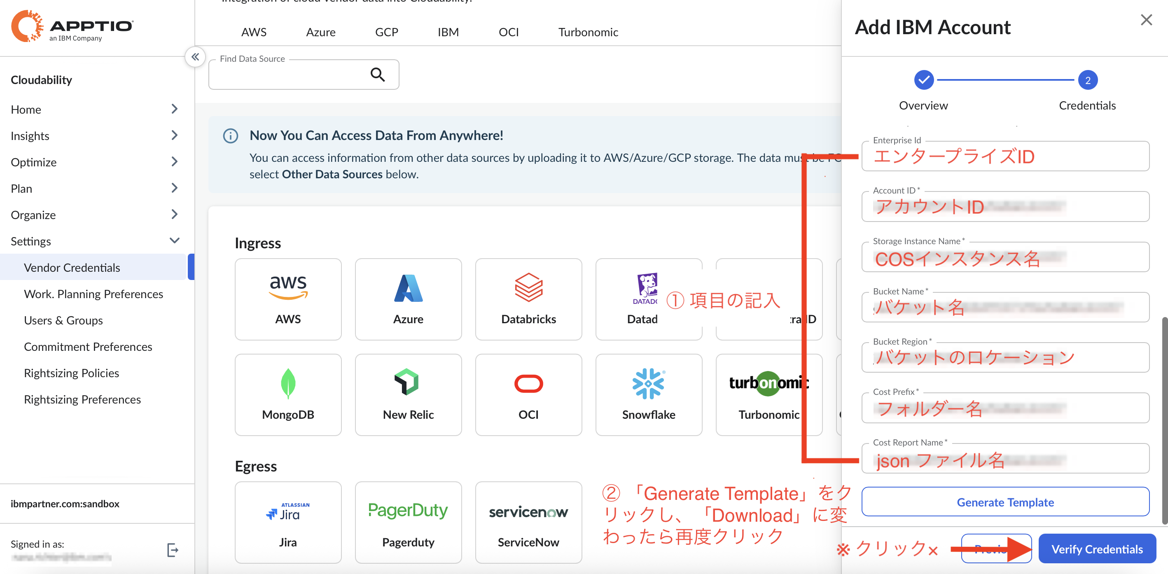Open the MongoDB ingress source

287,394
